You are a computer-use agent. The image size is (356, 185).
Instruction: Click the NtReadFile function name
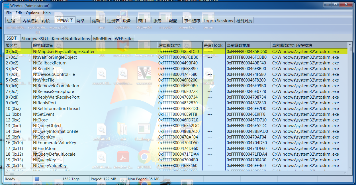(x=43, y=68)
